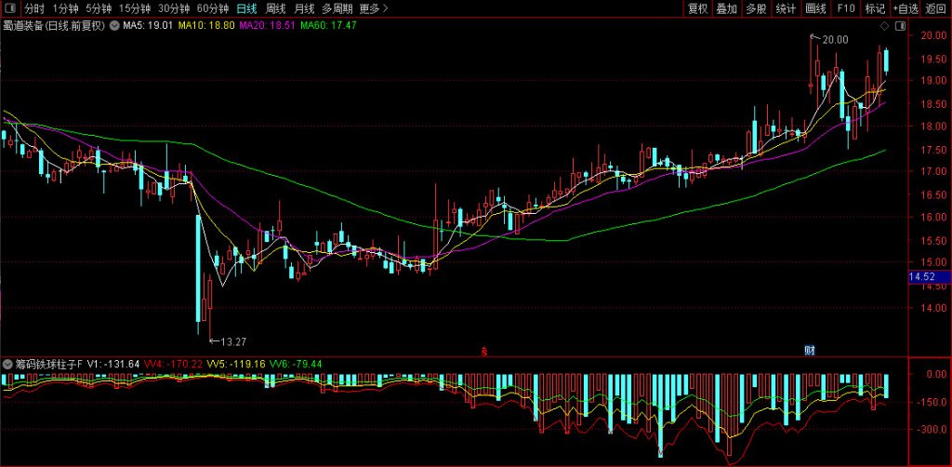
Task: Click the red $ marker on the chart
Action: coord(483,351)
